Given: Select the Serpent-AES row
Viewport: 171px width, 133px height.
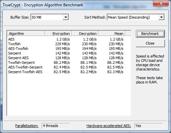Looking at the screenshot, I should point(66,58).
